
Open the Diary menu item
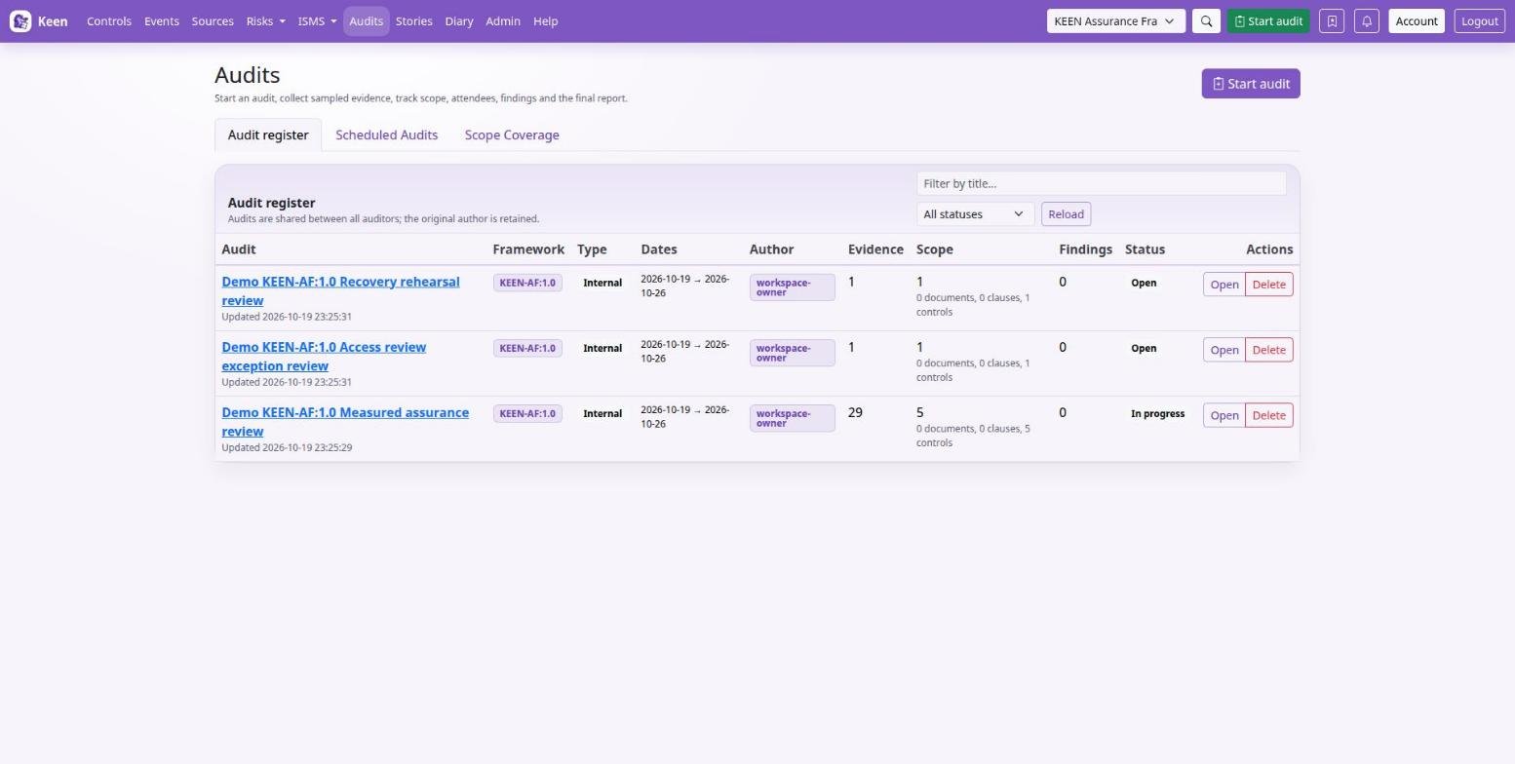(459, 21)
